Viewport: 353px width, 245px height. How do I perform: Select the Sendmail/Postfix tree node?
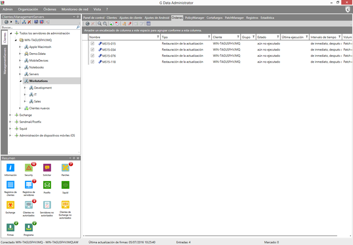click(x=30, y=122)
